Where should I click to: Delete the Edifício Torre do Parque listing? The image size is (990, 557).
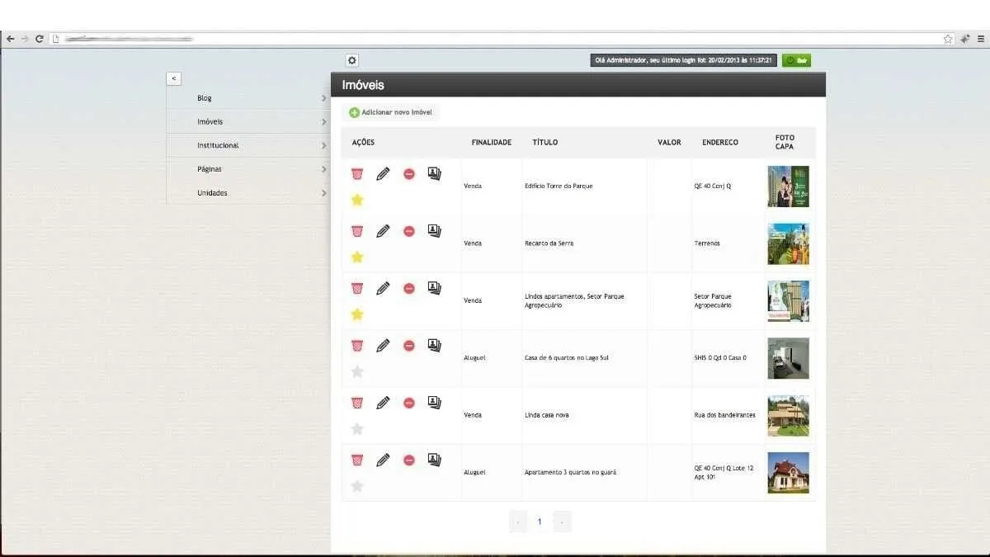(x=357, y=174)
